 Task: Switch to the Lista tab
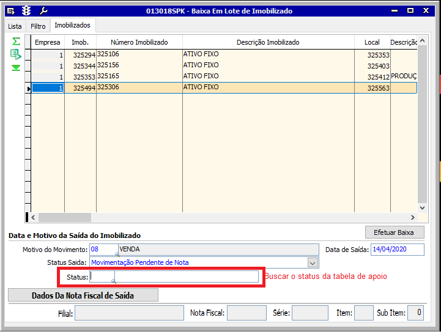(15, 26)
